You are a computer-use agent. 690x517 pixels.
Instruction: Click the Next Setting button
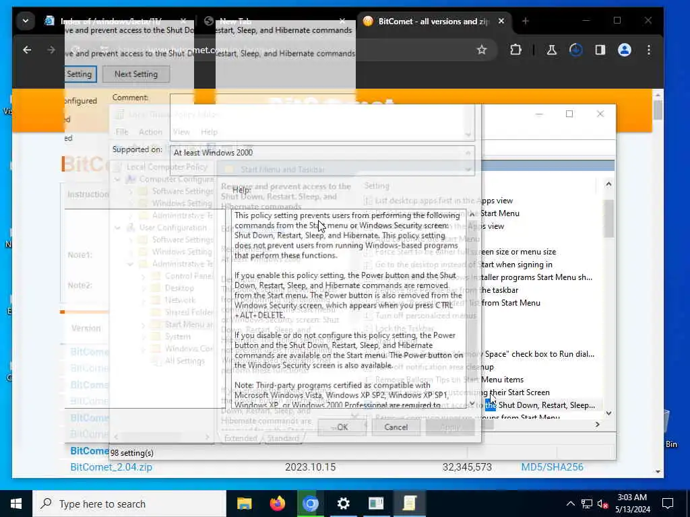(x=136, y=74)
